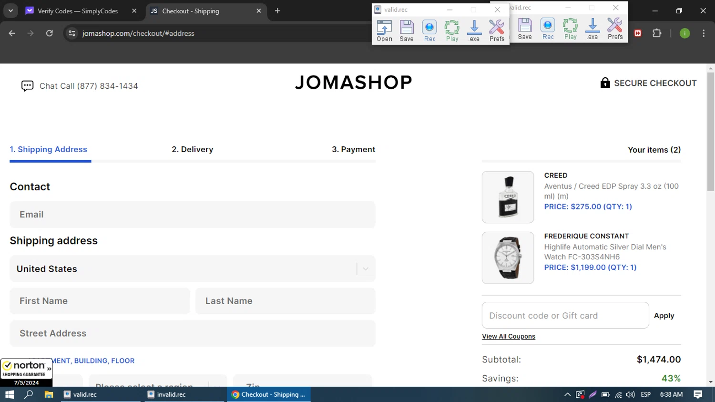Click 'Your items (2)' heading
Viewport: 715px width, 402px height.
654,150
